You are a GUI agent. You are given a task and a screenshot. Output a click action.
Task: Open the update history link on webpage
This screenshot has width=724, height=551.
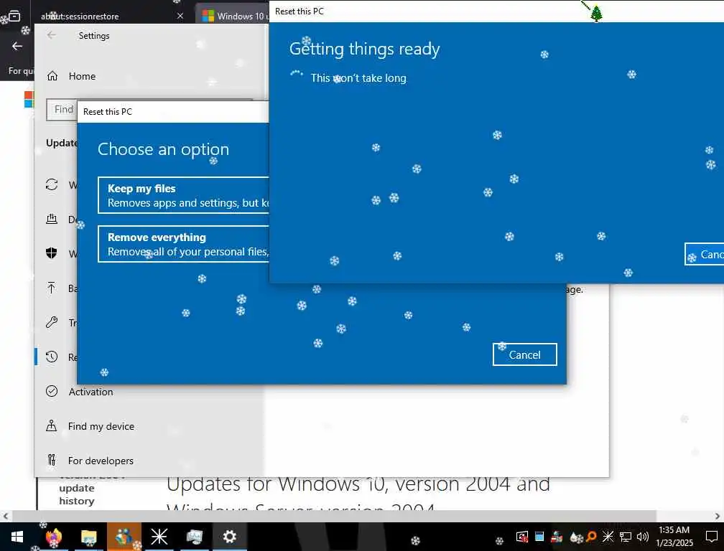[77, 494]
